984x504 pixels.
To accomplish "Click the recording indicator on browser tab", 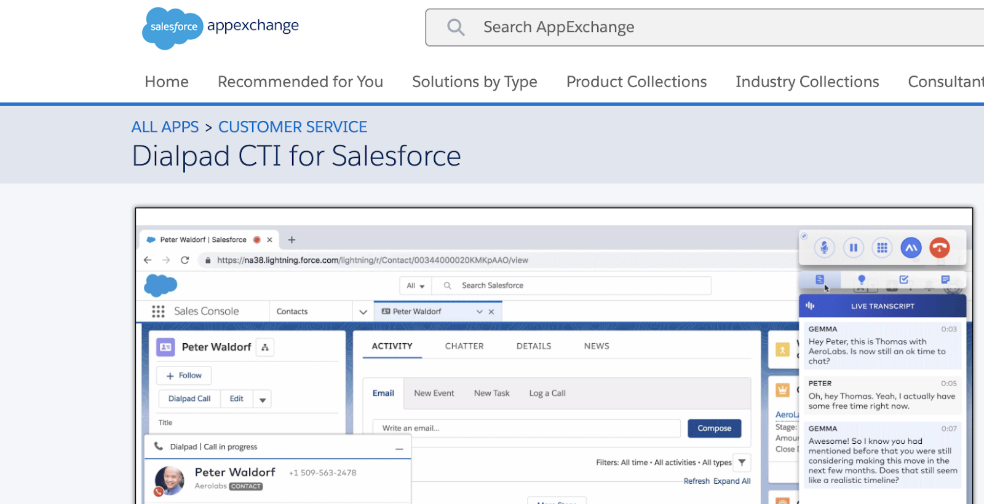I will pyautogui.click(x=257, y=240).
